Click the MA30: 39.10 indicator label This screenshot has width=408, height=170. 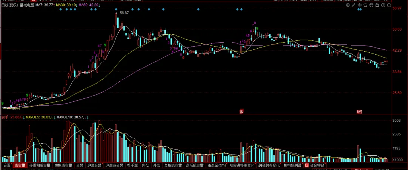66,5
